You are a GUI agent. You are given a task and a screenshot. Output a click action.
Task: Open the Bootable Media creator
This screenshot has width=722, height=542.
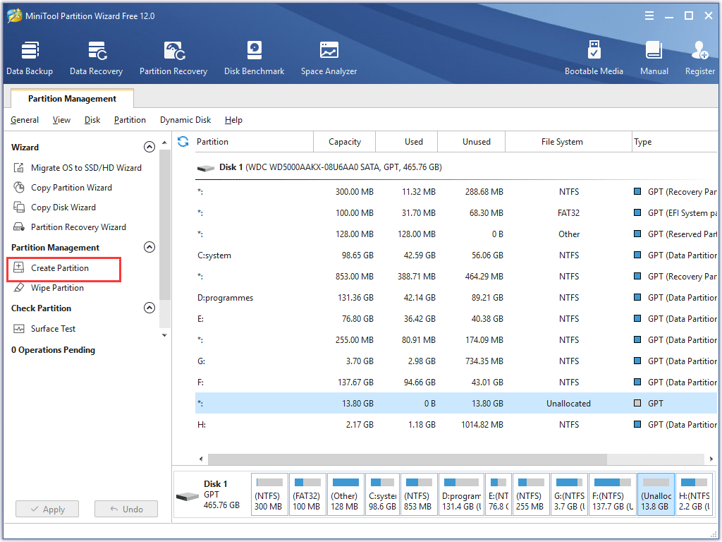(594, 56)
